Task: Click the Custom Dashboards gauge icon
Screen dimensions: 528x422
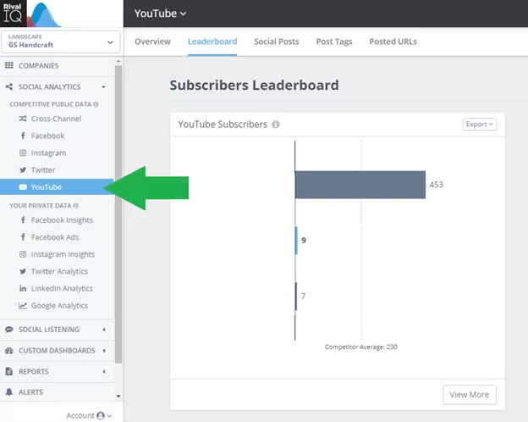Action: pyautogui.click(x=9, y=351)
